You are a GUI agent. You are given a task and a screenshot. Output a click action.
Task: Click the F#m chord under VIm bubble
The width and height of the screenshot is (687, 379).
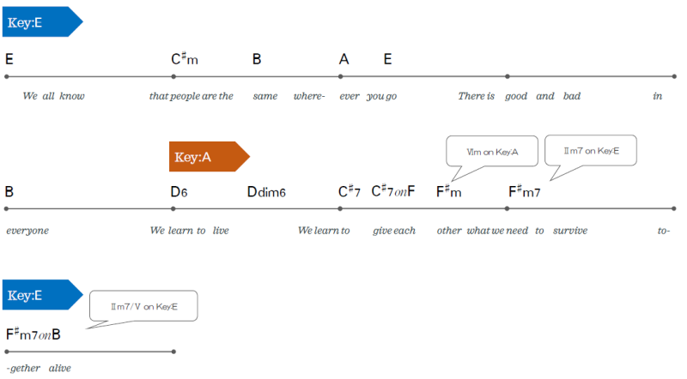pyautogui.click(x=448, y=192)
